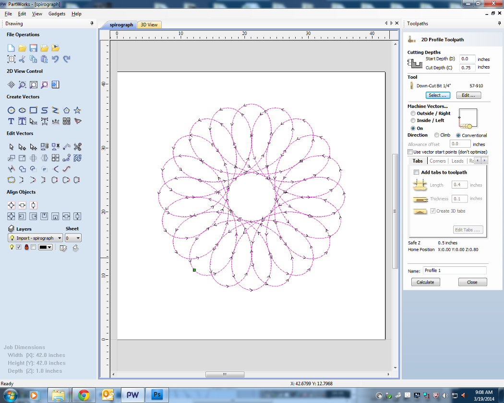Click the horizontal scrollbar thumb below the canvas
Viewport: 504px width, 403px height.
[225, 374]
